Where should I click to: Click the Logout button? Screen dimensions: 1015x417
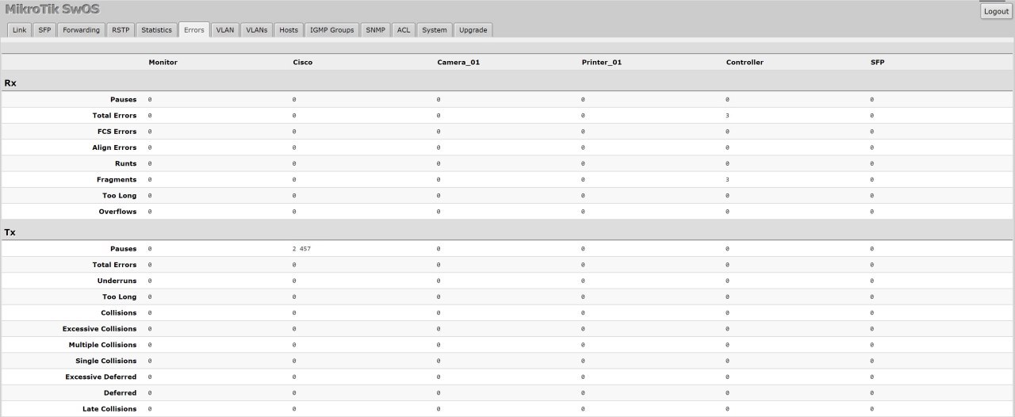pyautogui.click(x=996, y=11)
